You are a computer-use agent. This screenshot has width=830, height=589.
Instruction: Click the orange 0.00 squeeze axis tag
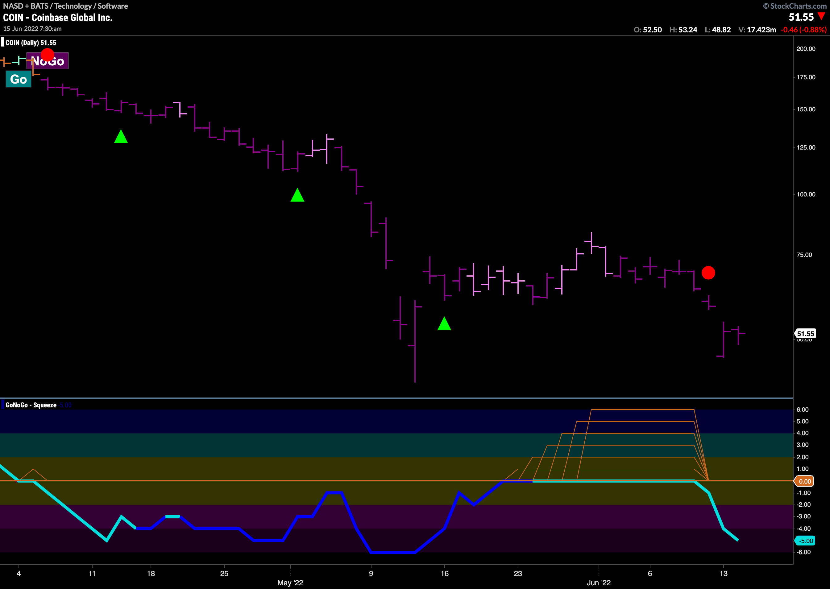[x=804, y=481]
